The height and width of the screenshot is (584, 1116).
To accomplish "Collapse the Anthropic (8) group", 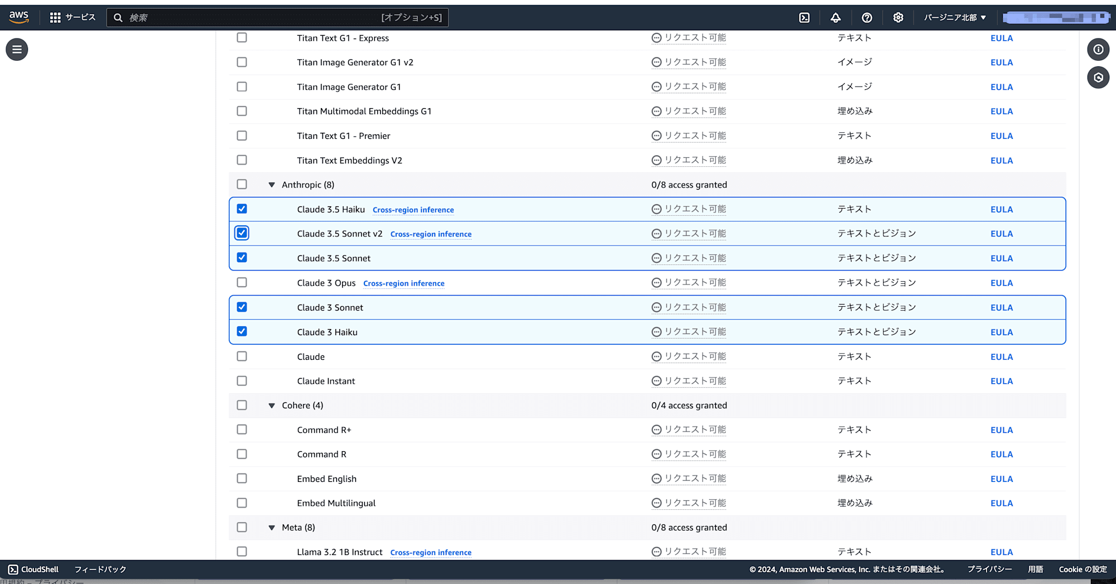I will click(272, 185).
